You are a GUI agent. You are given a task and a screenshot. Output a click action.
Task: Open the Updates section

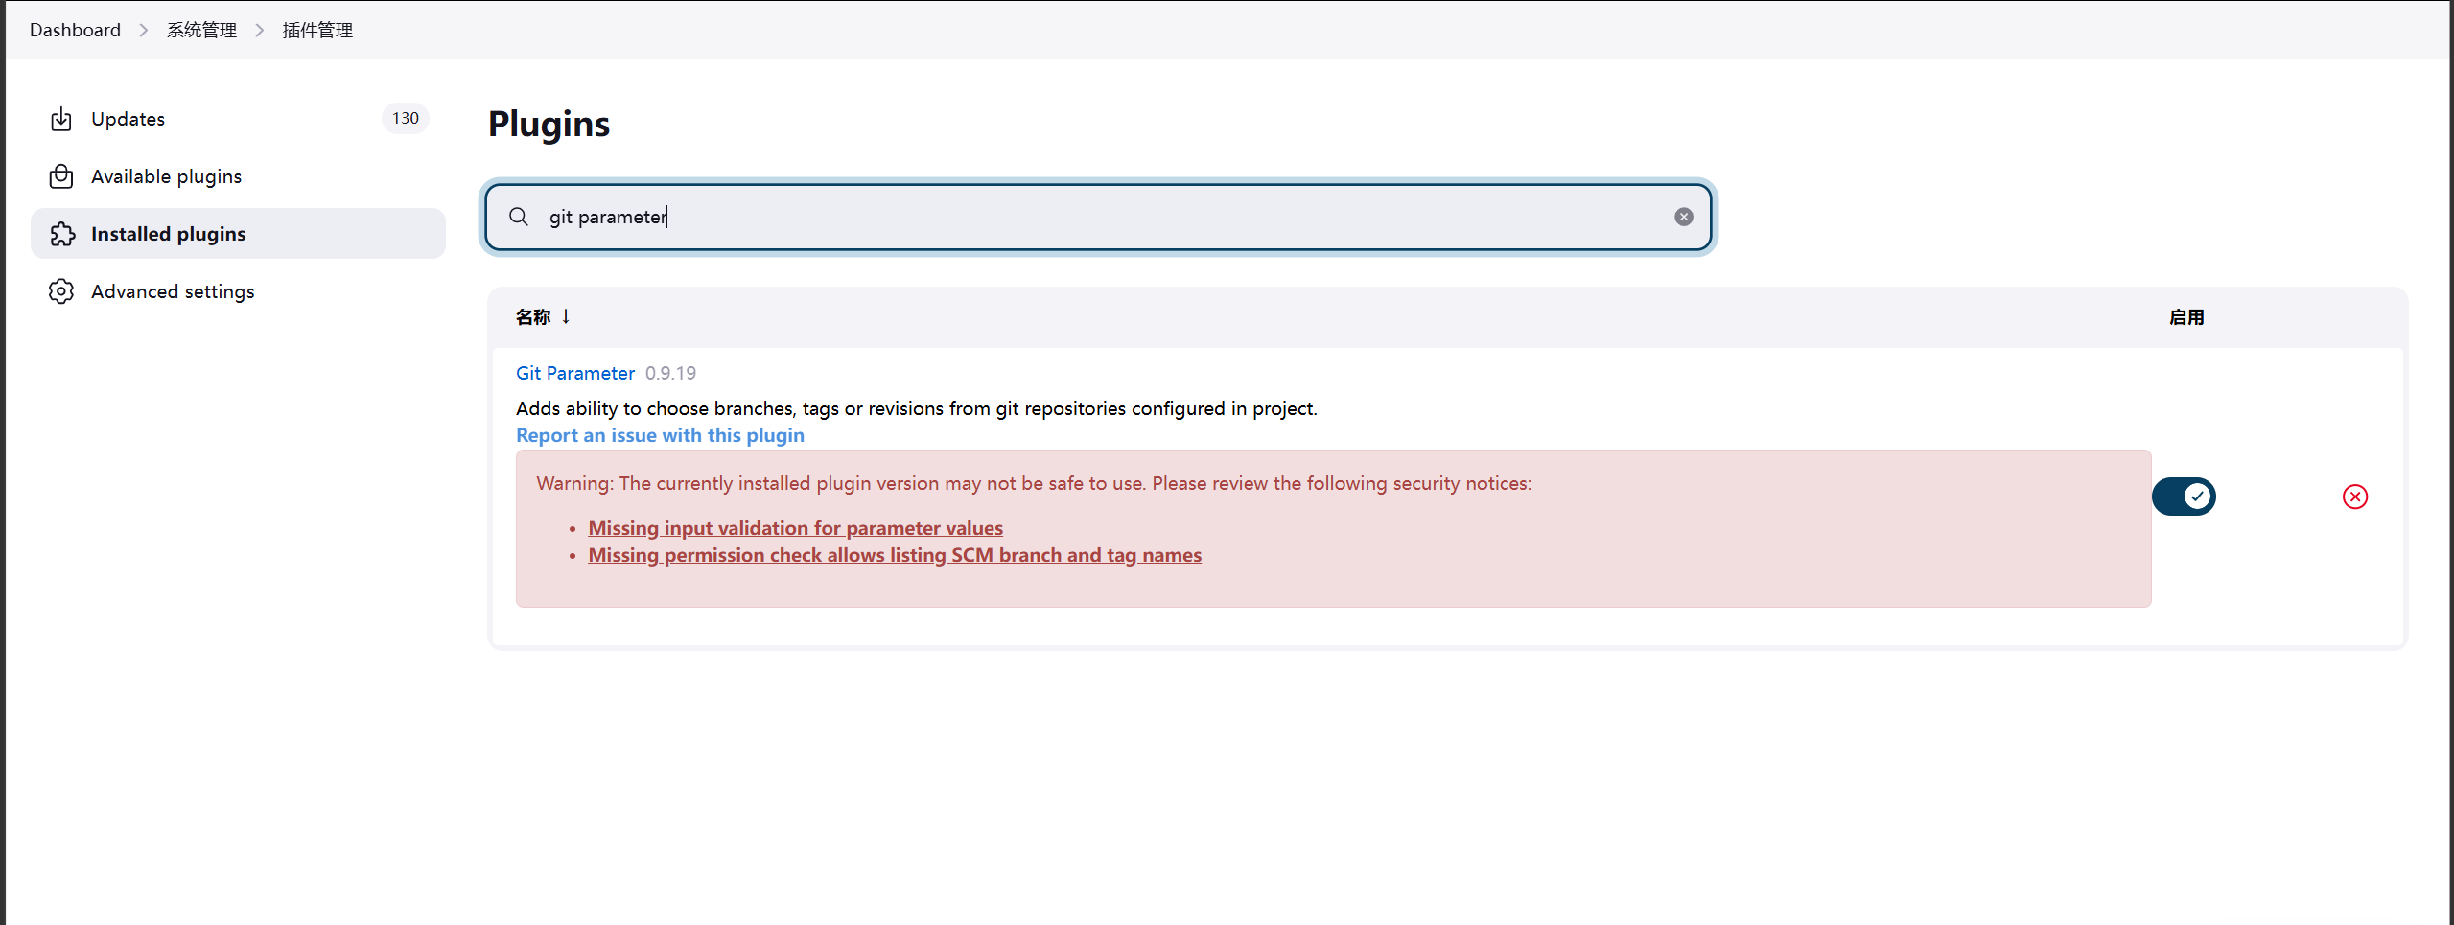(x=238, y=119)
